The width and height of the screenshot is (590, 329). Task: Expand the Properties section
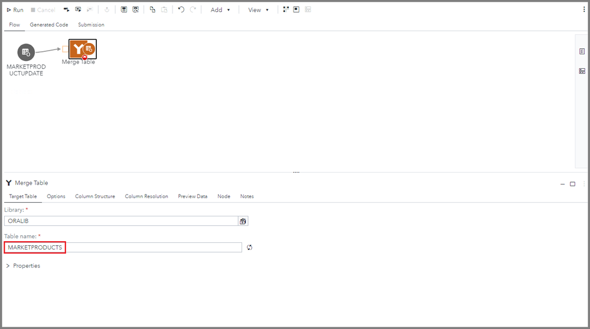23,265
